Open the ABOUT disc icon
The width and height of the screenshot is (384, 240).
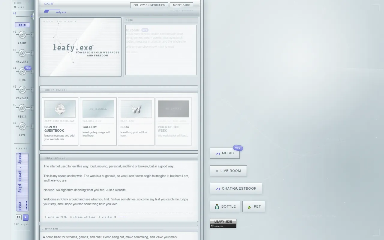tap(22, 35)
